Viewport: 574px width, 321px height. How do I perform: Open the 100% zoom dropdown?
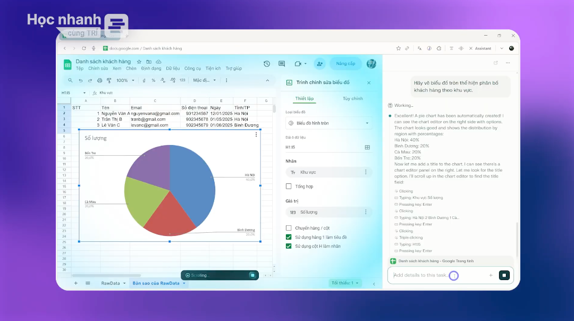(x=125, y=81)
